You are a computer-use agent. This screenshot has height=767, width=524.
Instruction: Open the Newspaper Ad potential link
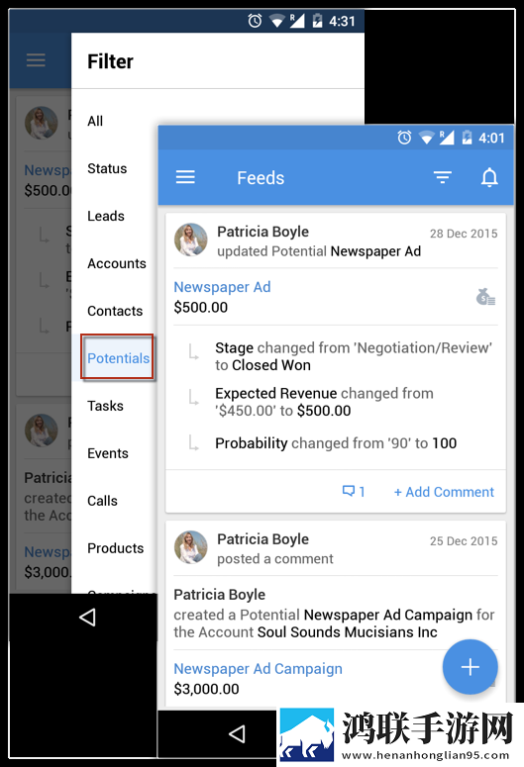(222, 287)
